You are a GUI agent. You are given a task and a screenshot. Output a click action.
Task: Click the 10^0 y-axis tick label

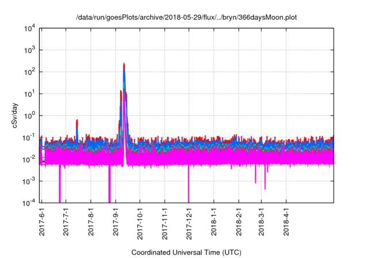(x=29, y=115)
